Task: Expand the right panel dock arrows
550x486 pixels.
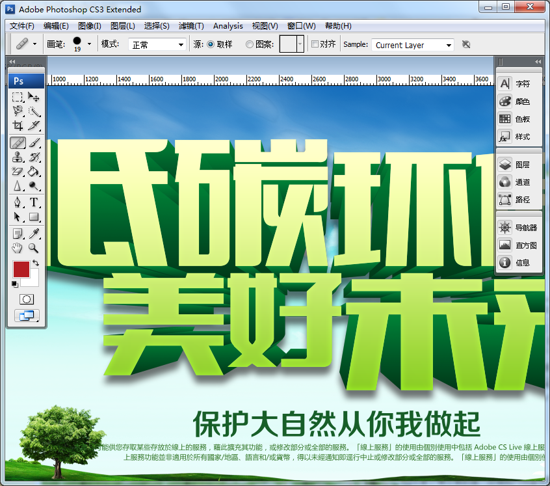Action: coord(538,62)
